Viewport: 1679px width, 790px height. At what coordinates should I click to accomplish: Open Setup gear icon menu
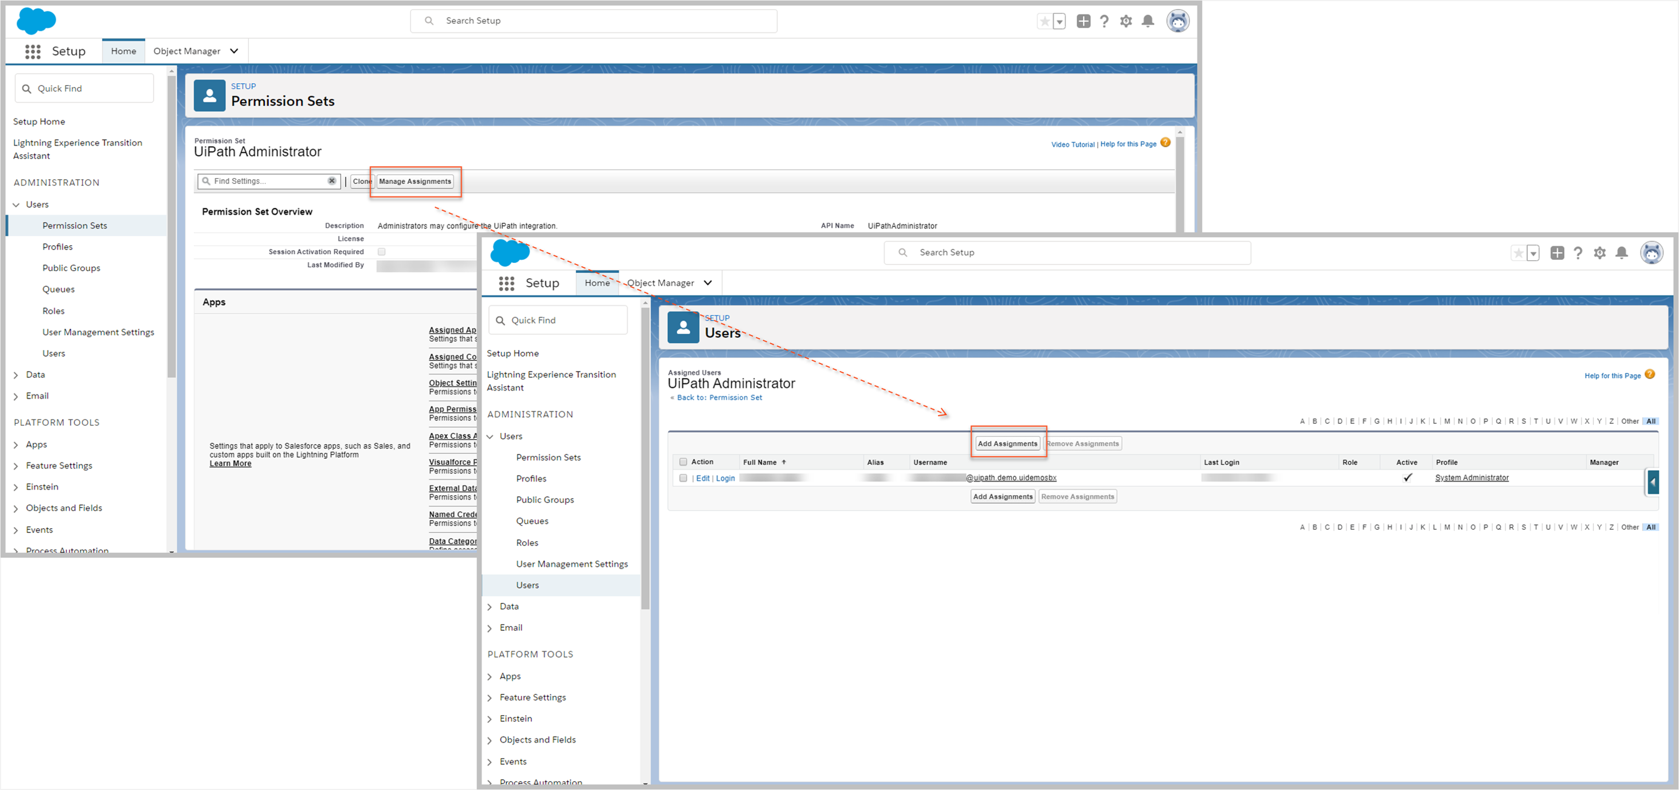click(1125, 21)
